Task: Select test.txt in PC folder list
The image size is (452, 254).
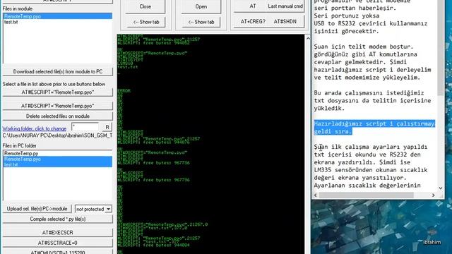Action: coord(58,164)
